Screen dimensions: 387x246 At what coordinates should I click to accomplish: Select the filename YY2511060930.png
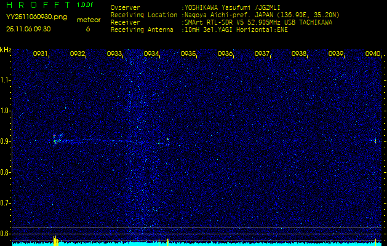click(x=36, y=17)
